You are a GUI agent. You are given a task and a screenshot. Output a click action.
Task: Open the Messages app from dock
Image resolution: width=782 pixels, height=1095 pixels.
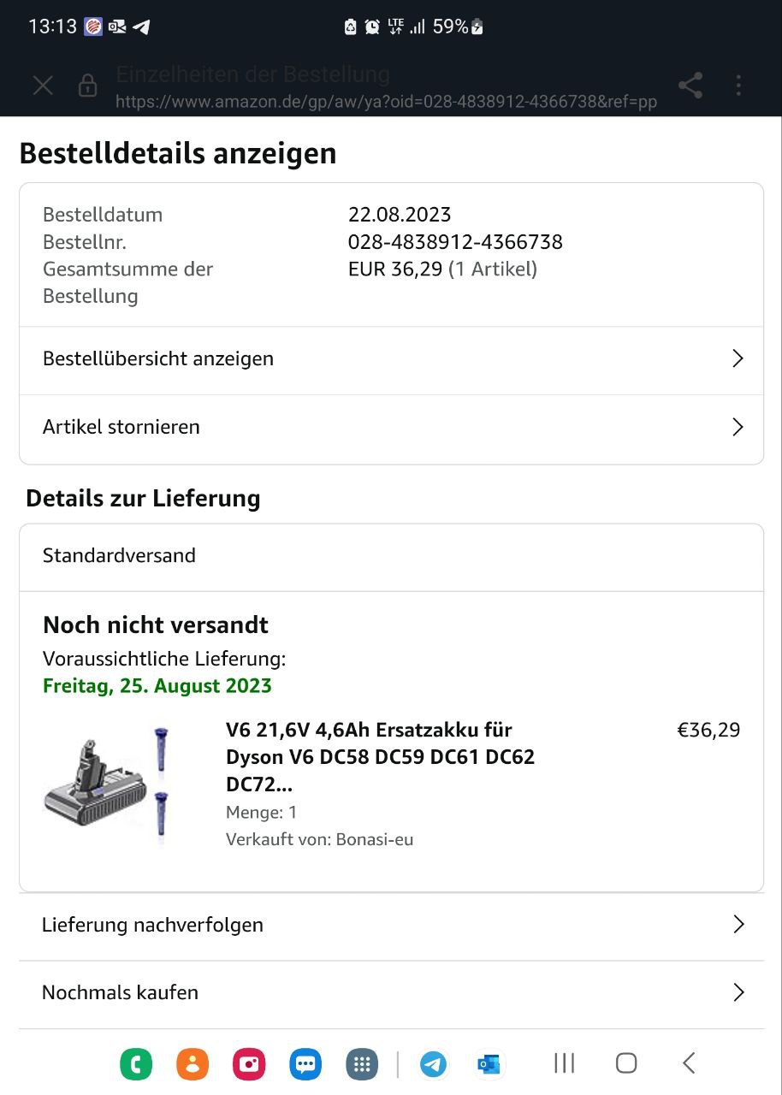pyautogui.click(x=305, y=1064)
